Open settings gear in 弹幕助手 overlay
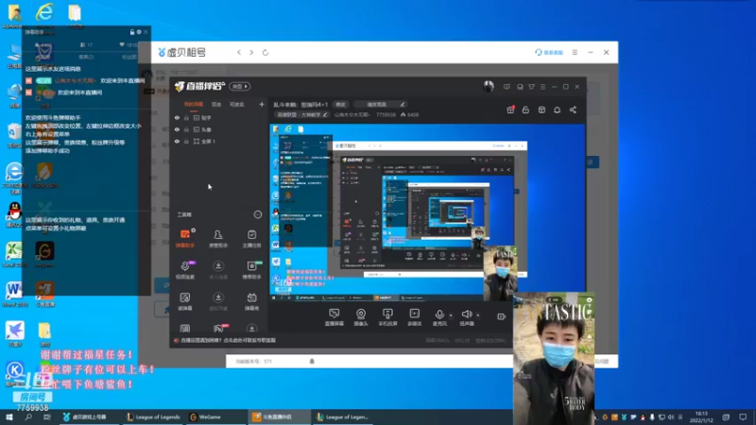The height and width of the screenshot is (425, 756). click(139, 32)
